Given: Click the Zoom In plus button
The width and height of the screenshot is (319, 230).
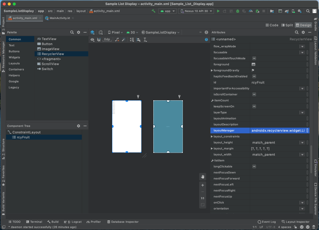Looking at the screenshot, I should click(202, 185).
